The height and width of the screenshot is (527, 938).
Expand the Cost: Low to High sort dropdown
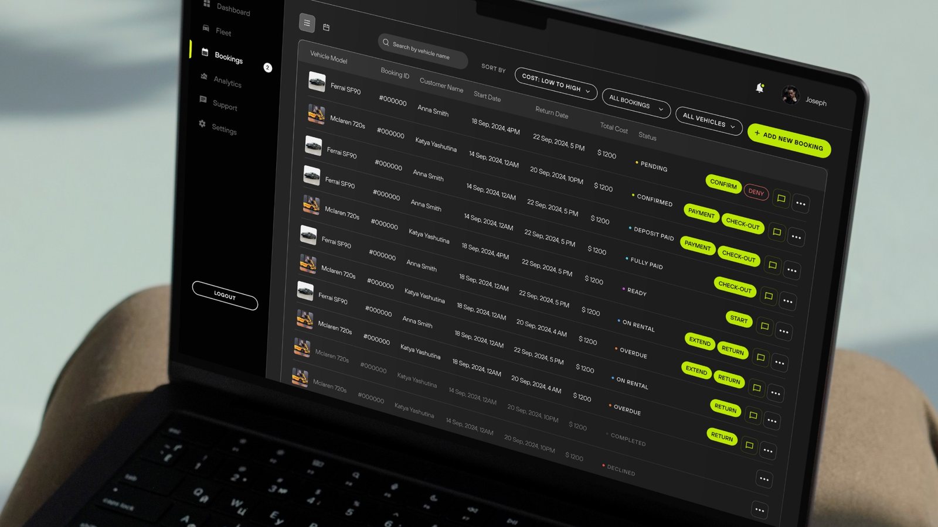[556, 83]
